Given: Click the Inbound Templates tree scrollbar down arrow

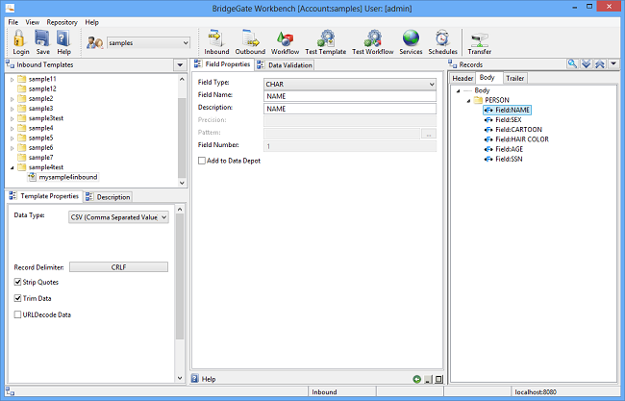Looking at the screenshot, I should (x=182, y=183).
